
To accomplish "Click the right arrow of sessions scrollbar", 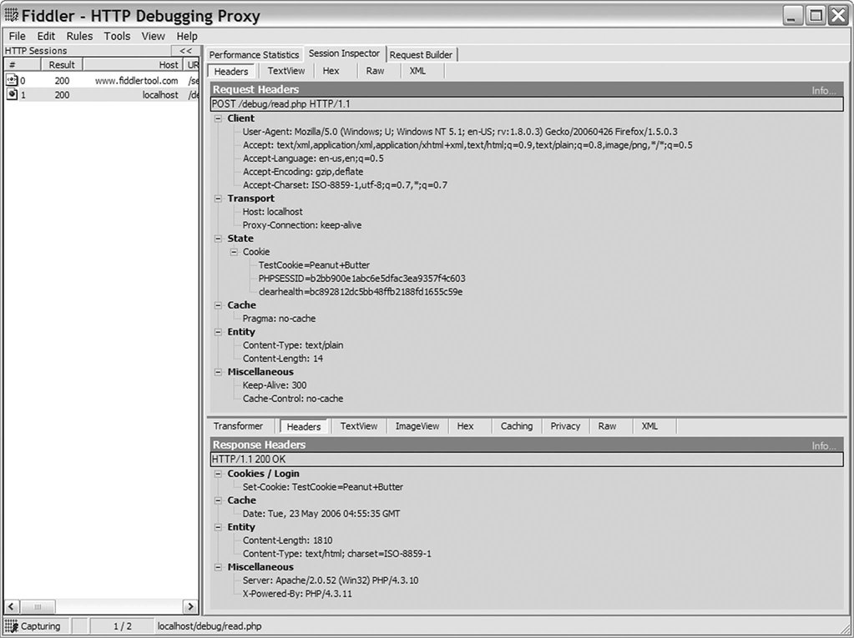I will tap(190, 606).
